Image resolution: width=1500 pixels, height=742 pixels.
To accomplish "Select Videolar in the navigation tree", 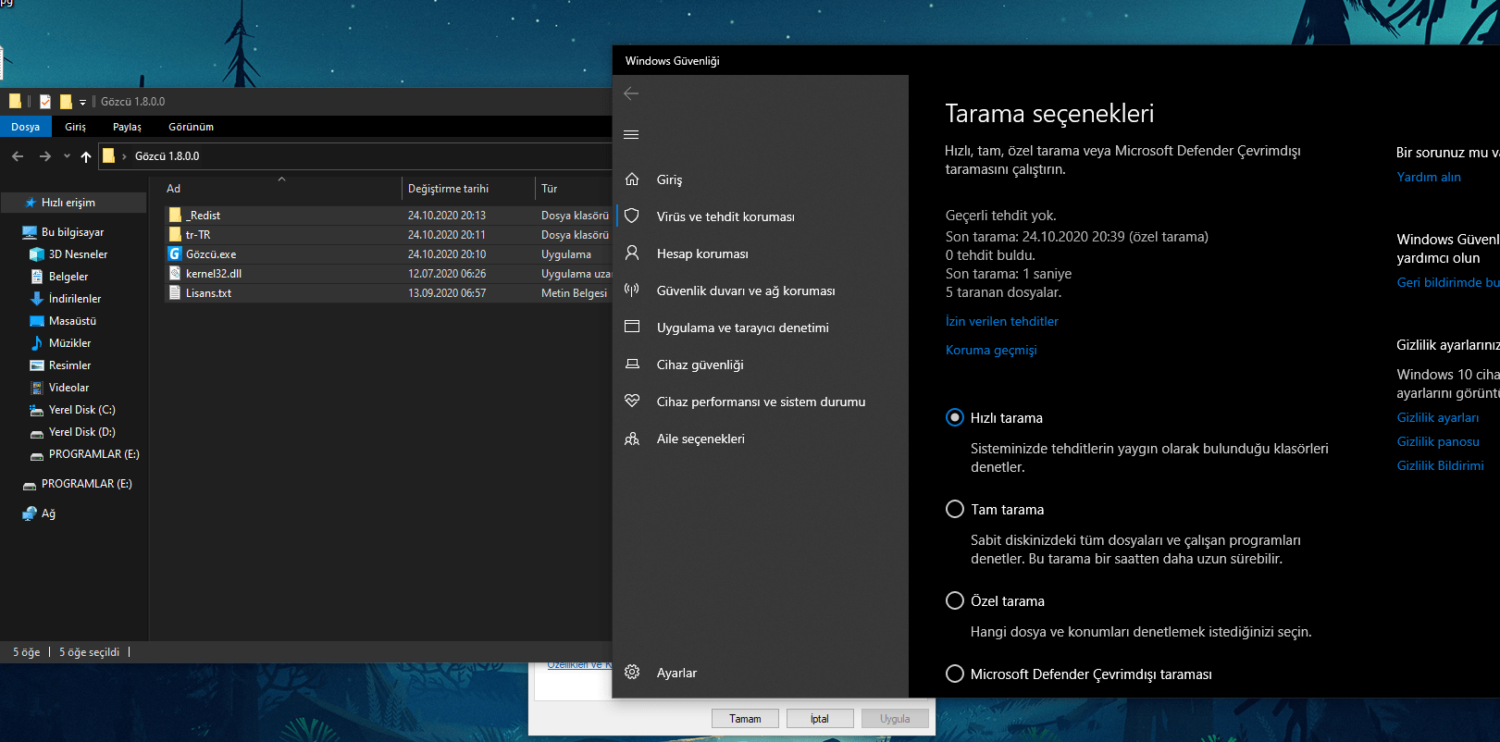I will click(x=68, y=388).
